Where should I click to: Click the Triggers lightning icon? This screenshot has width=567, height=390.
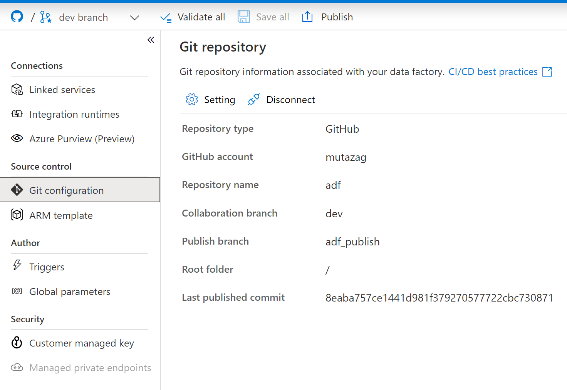17,265
